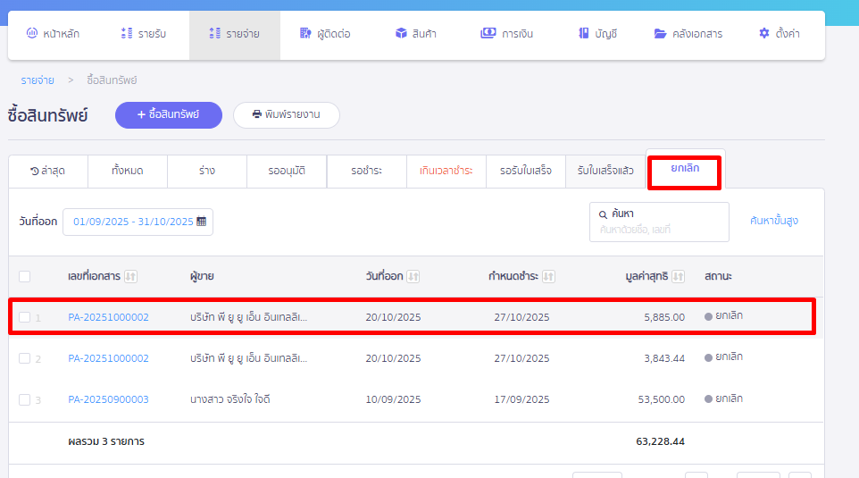The height and width of the screenshot is (478, 859).
Task: Tick checkbox for row 3 PA-20250900003
Action: (24, 399)
